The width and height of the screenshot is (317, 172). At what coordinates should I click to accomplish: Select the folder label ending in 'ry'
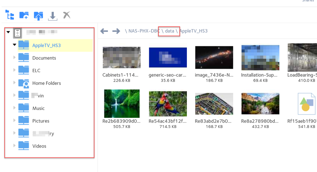click(43, 133)
